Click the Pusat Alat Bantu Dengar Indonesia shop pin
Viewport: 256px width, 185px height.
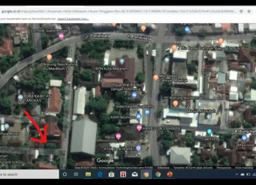[x=134, y=95]
